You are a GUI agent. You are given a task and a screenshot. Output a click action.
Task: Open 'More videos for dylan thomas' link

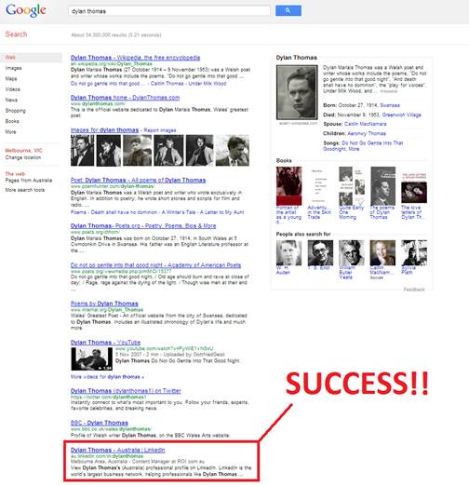107,377
